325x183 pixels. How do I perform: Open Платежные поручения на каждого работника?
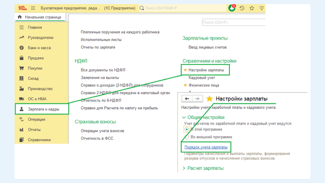[120, 32]
